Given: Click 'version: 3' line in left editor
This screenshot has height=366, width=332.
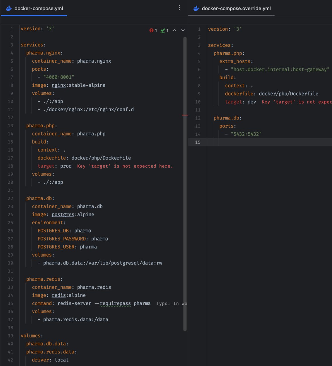Looking at the screenshot, I should click(37, 28).
